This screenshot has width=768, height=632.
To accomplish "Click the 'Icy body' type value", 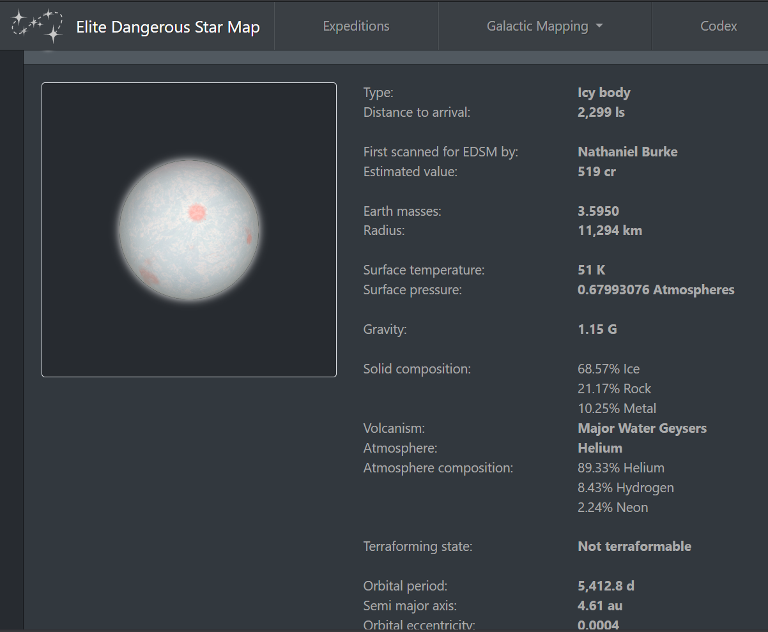I will [604, 93].
